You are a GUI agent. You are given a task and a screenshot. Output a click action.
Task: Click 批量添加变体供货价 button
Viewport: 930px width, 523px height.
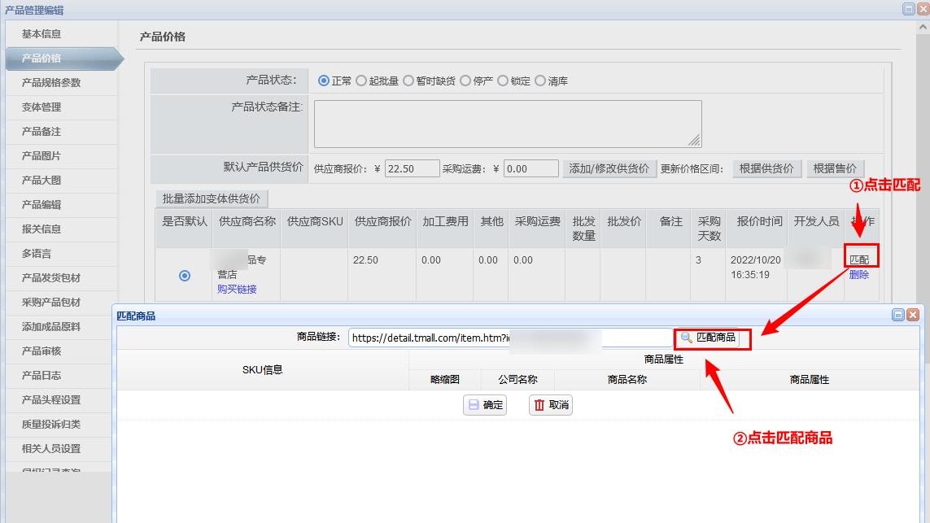212,198
